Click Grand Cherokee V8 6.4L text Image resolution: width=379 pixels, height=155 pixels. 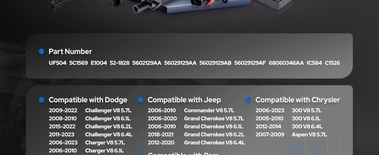(x=214, y=142)
